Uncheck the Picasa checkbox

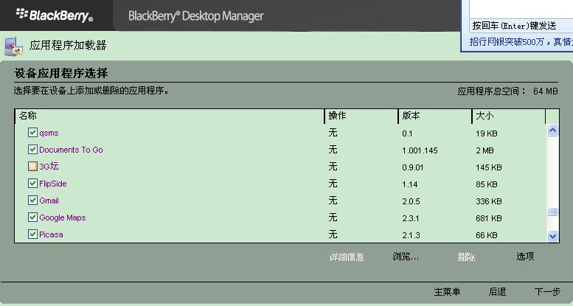[x=32, y=234]
